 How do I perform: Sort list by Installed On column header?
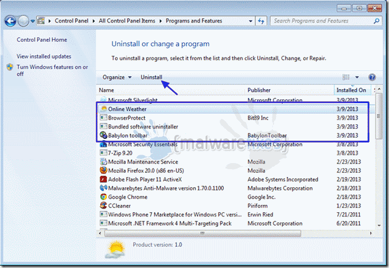[353, 90]
